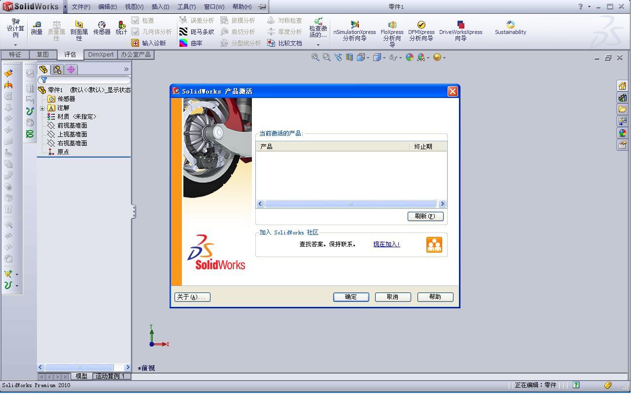Select 前视基准面 front plane in tree
Viewport: 631px width, 394px height.
coord(68,126)
